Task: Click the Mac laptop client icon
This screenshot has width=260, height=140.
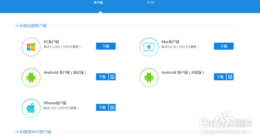Action: tap(149, 47)
